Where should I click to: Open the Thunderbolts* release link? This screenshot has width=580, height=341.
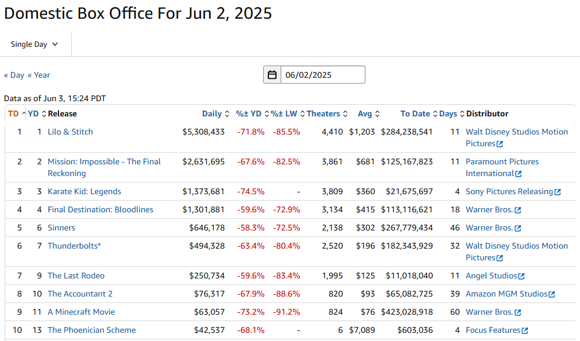(x=74, y=246)
